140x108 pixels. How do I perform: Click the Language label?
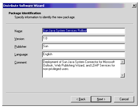pos(21,54)
